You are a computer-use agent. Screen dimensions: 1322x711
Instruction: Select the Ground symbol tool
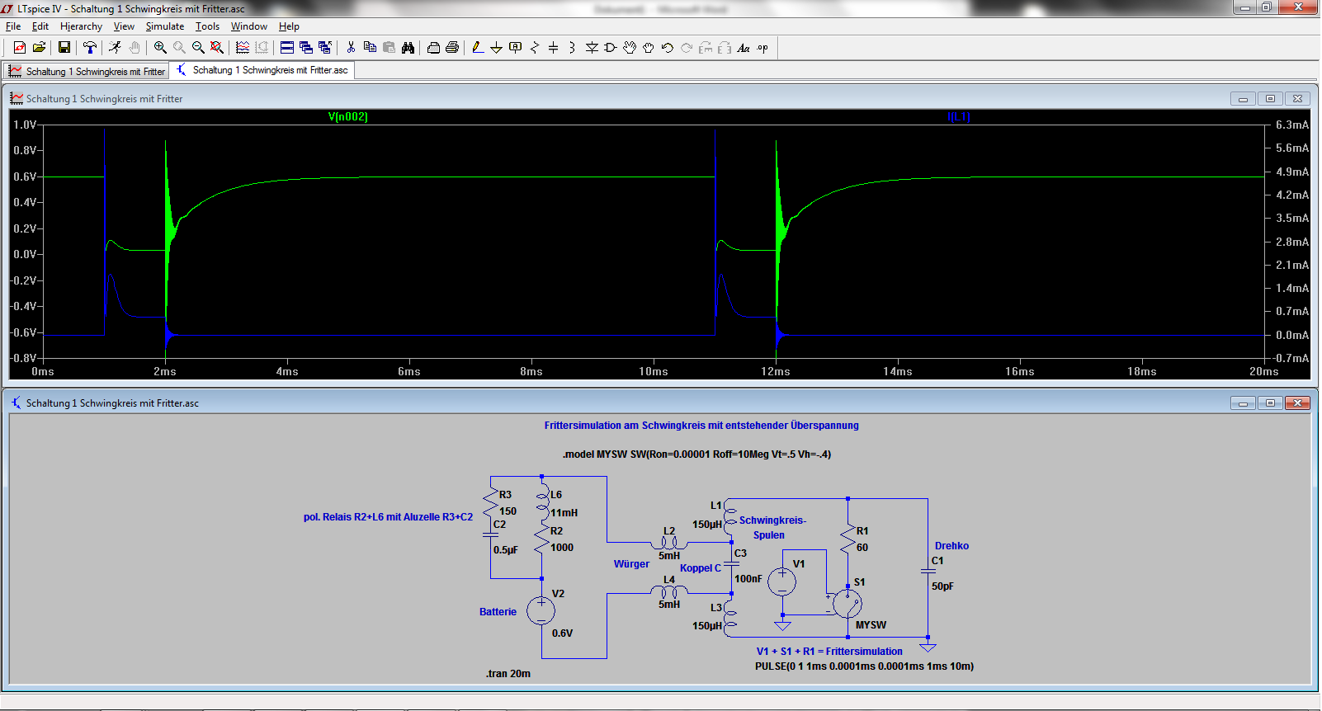click(496, 48)
